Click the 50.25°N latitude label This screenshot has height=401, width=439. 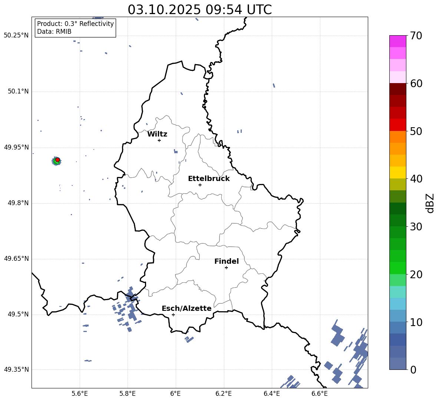[x=16, y=36]
